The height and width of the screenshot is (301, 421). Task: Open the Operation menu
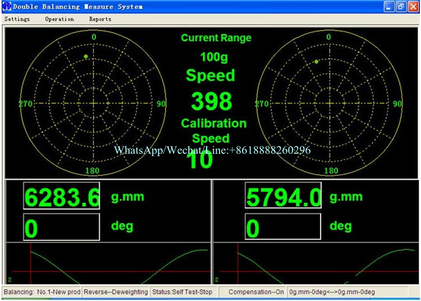click(60, 19)
